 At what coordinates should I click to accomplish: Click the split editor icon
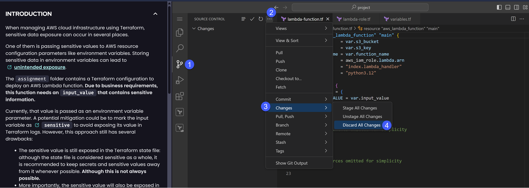pyautogui.click(x=513, y=19)
